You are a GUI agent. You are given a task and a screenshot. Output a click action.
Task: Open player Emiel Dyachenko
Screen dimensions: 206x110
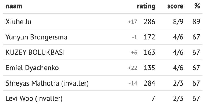click(32, 68)
